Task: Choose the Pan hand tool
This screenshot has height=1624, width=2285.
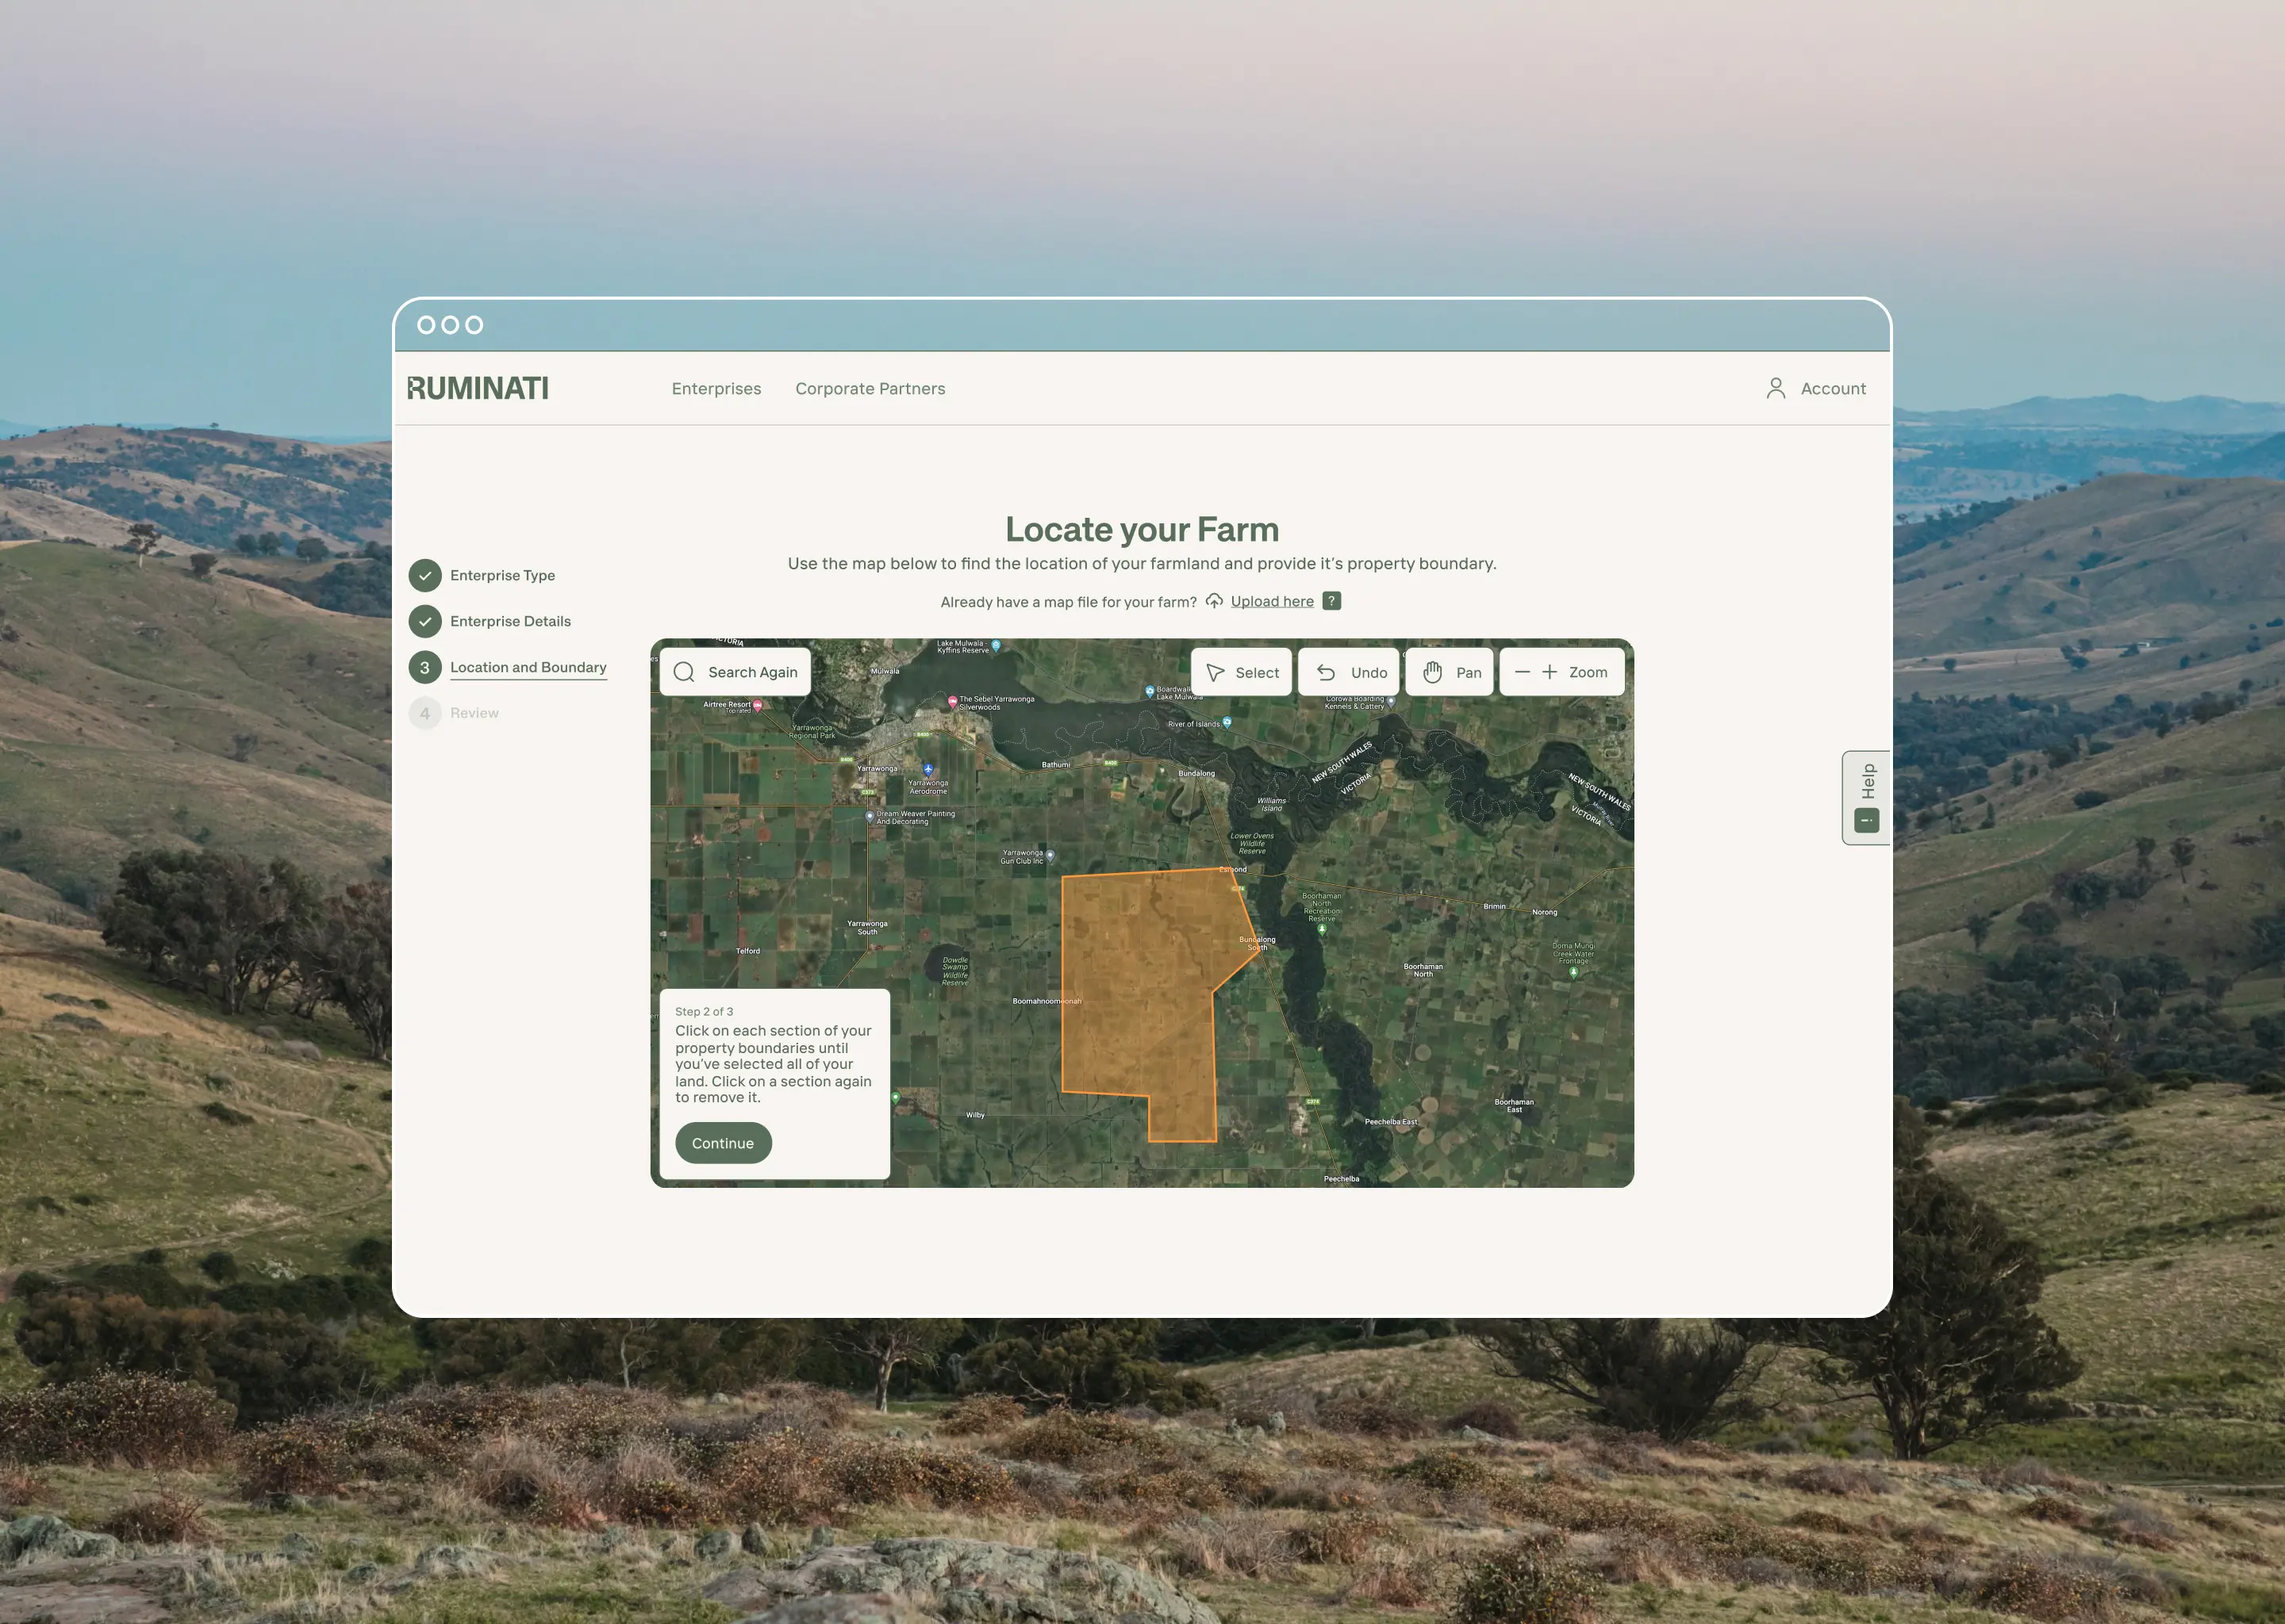Action: coord(1433,672)
